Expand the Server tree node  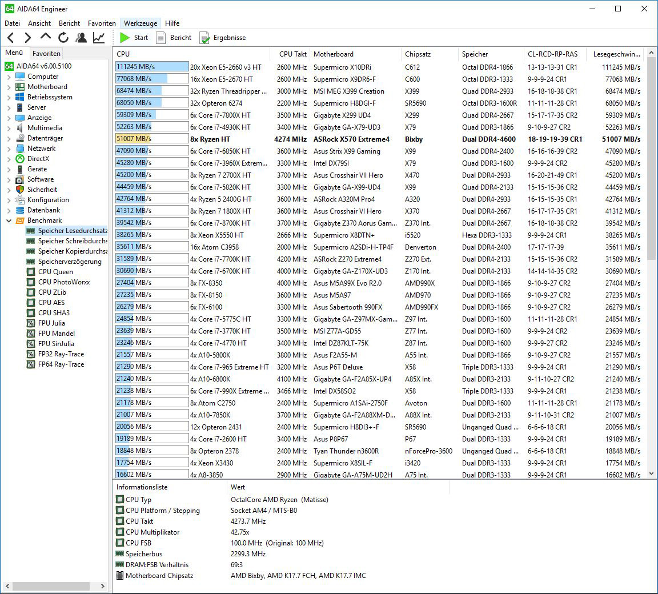9,107
